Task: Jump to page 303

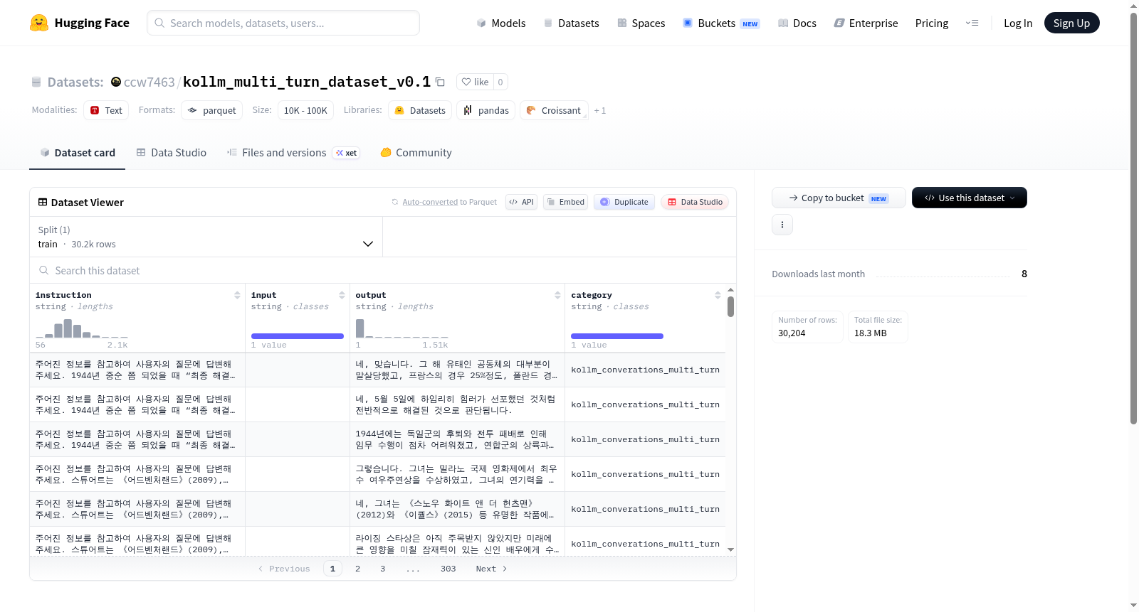Action: (448, 569)
